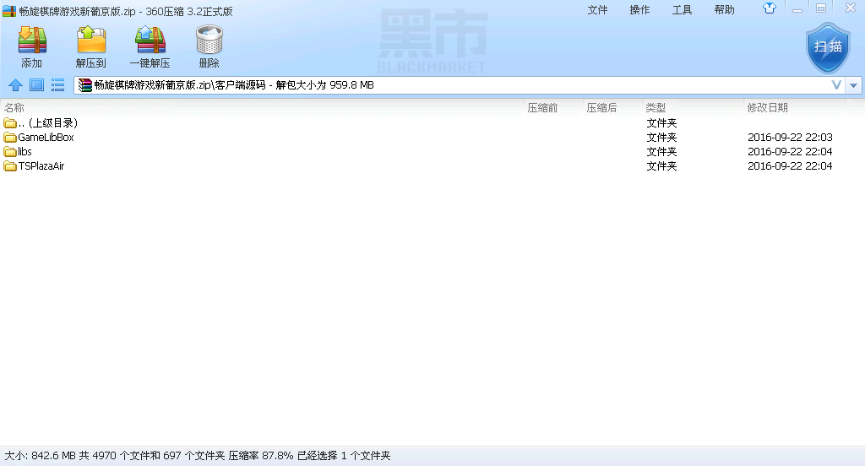This screenshot has width=865, height=466.
Task: Click the 360压缩 app icon in title bar
Action: (8, 11)
